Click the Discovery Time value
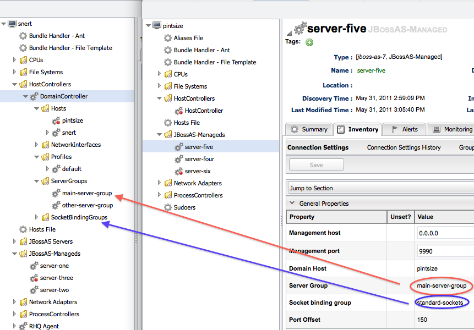The width and height of the screenshot is (474, 330). pos(390,98)
